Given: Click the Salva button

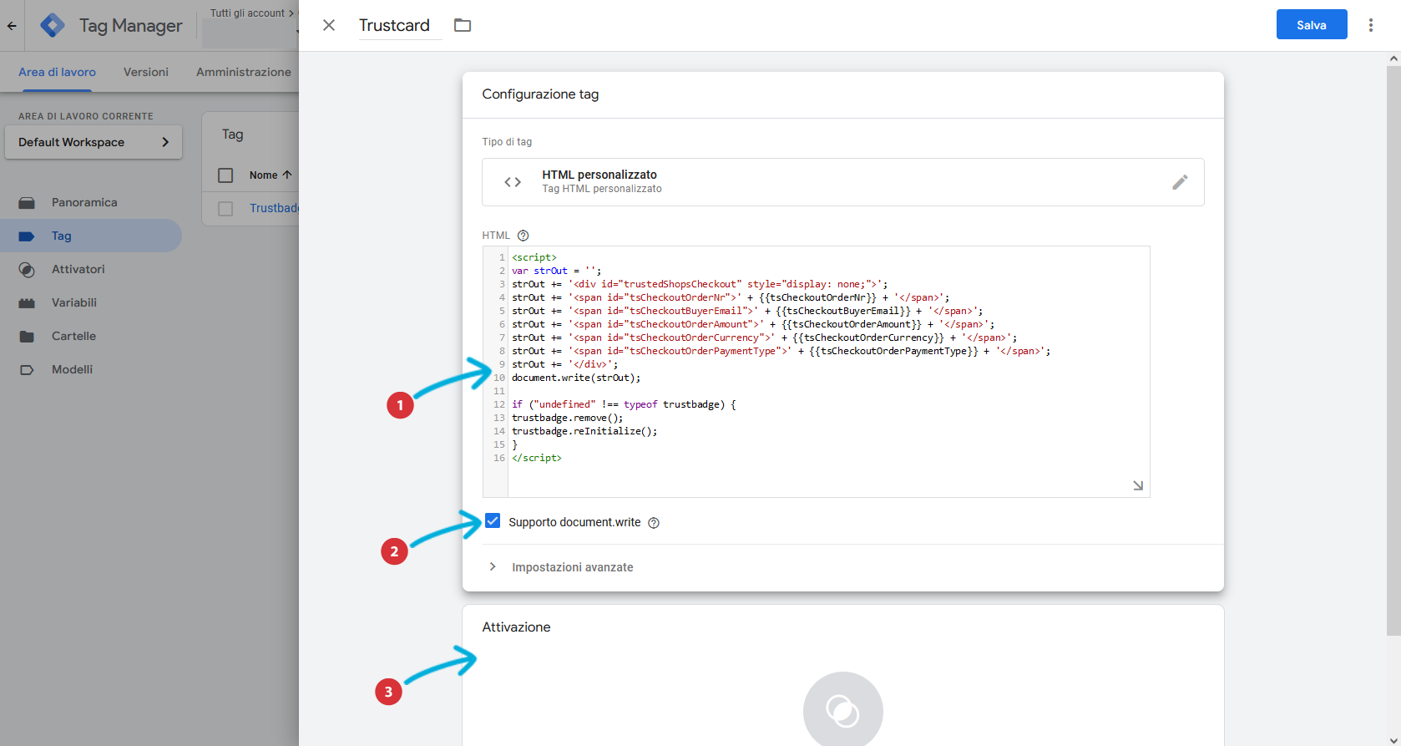Looking at the screenshot, I should tap(1312, 24).
